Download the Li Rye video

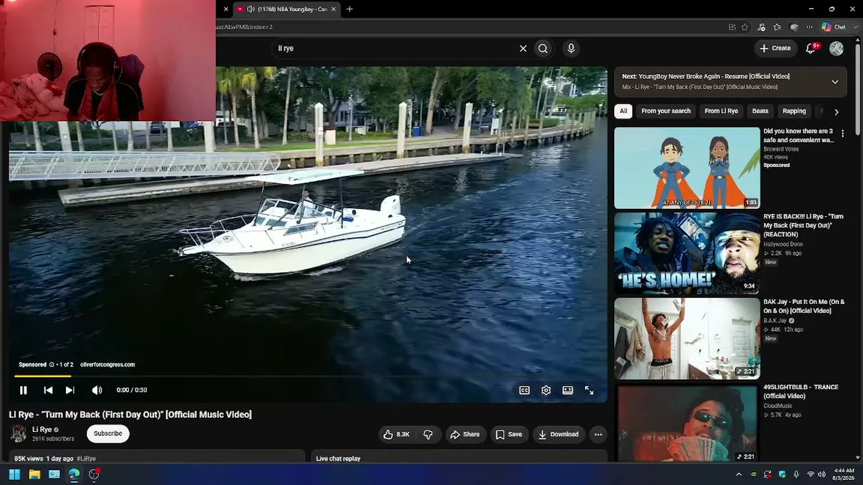[558, 434]
